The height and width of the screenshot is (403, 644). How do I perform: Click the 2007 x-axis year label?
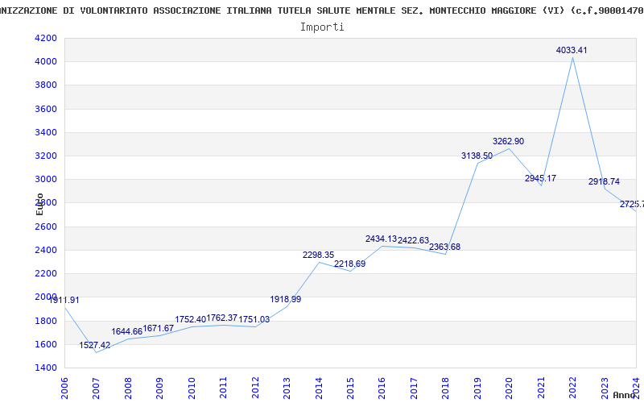click(x=96, y=388)
